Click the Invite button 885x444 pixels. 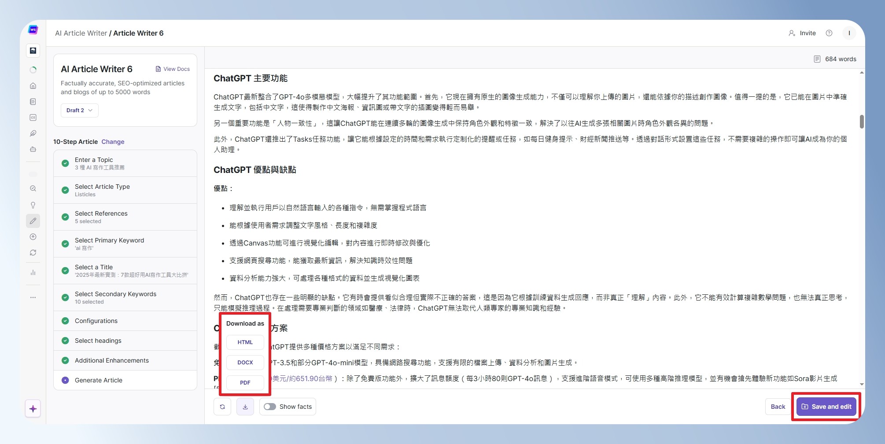tap(802, 33)
